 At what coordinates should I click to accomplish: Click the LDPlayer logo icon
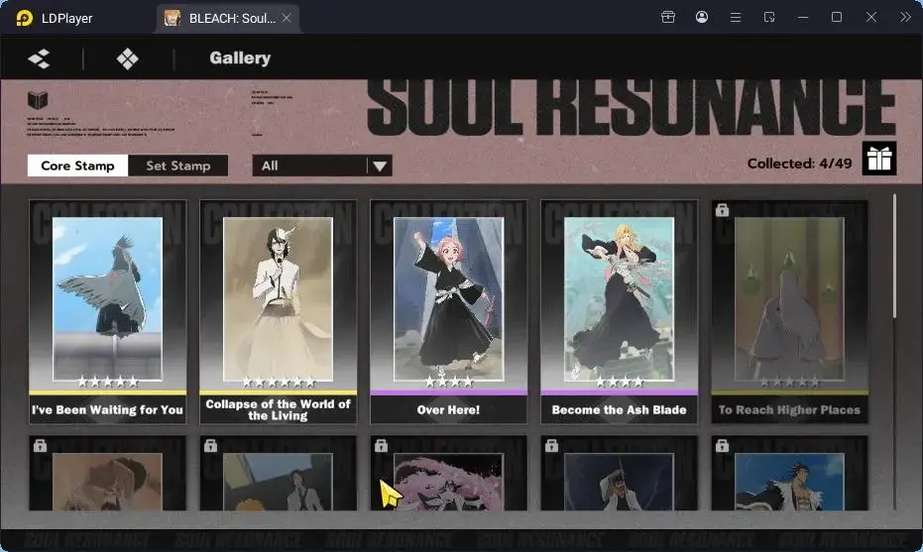click(24, 18)
